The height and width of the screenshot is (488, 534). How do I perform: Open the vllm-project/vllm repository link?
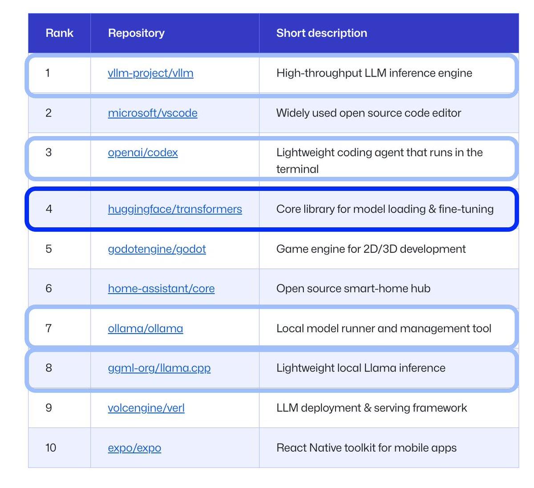tap(150, 73)
